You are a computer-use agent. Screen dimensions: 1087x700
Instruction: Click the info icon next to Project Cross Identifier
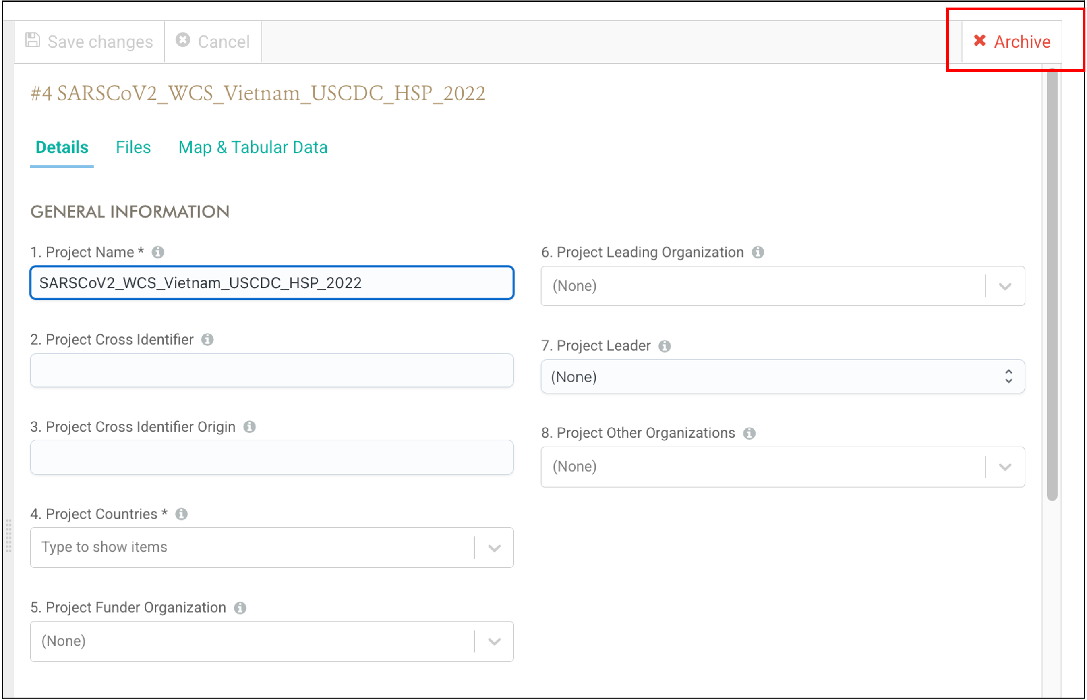(207, 339)
